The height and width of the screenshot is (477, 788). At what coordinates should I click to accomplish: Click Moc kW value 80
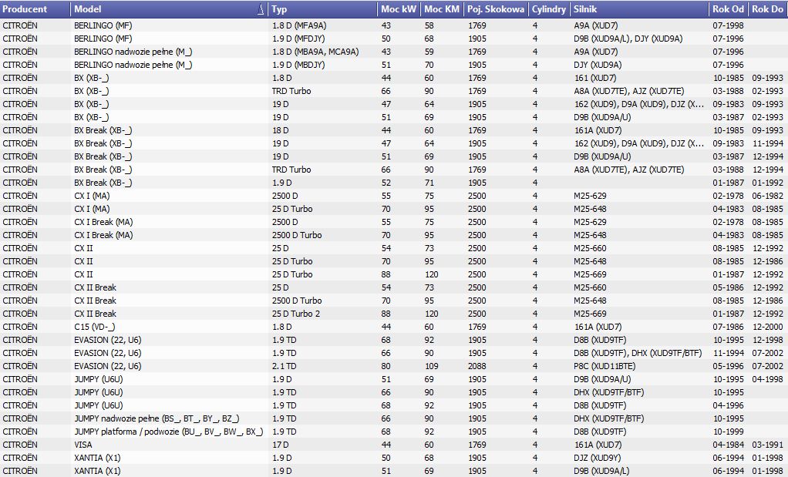coord(386,366)
